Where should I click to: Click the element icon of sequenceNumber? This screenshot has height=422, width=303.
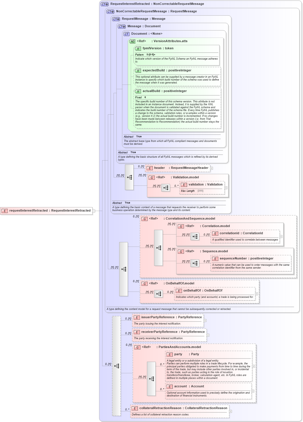point(215,259)
